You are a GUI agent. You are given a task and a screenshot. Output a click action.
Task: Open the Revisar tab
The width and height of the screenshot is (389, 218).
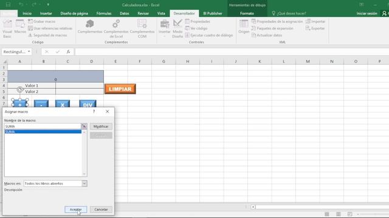(143, 13)
